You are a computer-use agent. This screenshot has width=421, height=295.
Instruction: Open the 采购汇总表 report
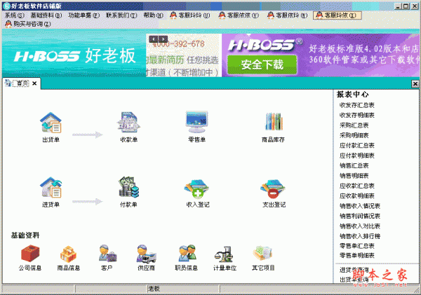click(x=354, y=125)
